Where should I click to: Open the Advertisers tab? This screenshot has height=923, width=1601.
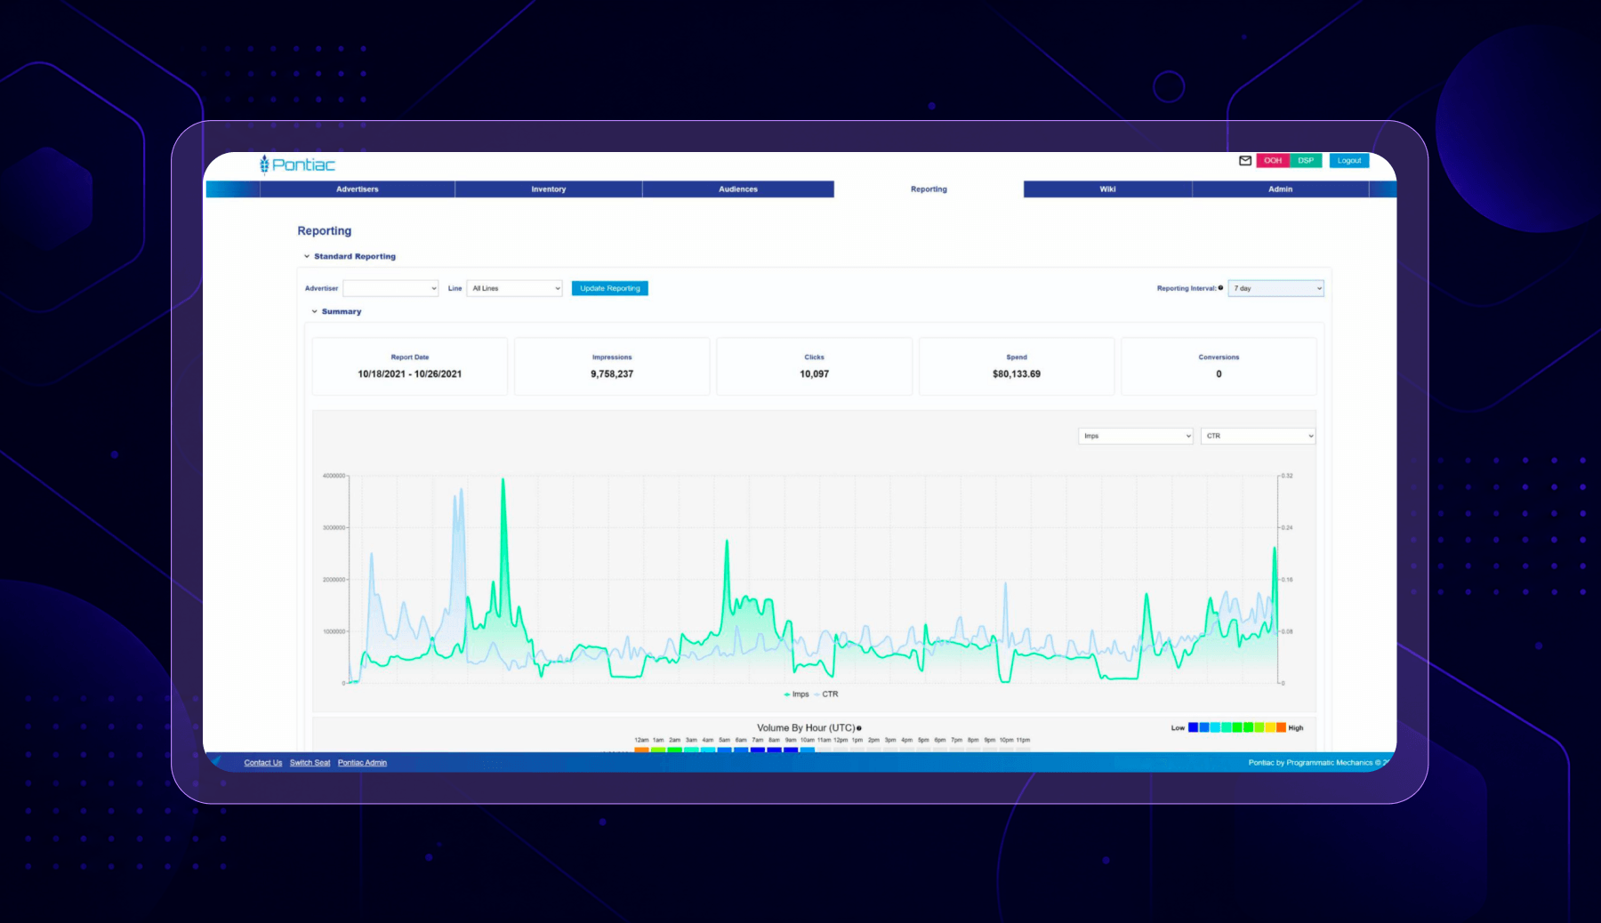(x=358, y=189)
